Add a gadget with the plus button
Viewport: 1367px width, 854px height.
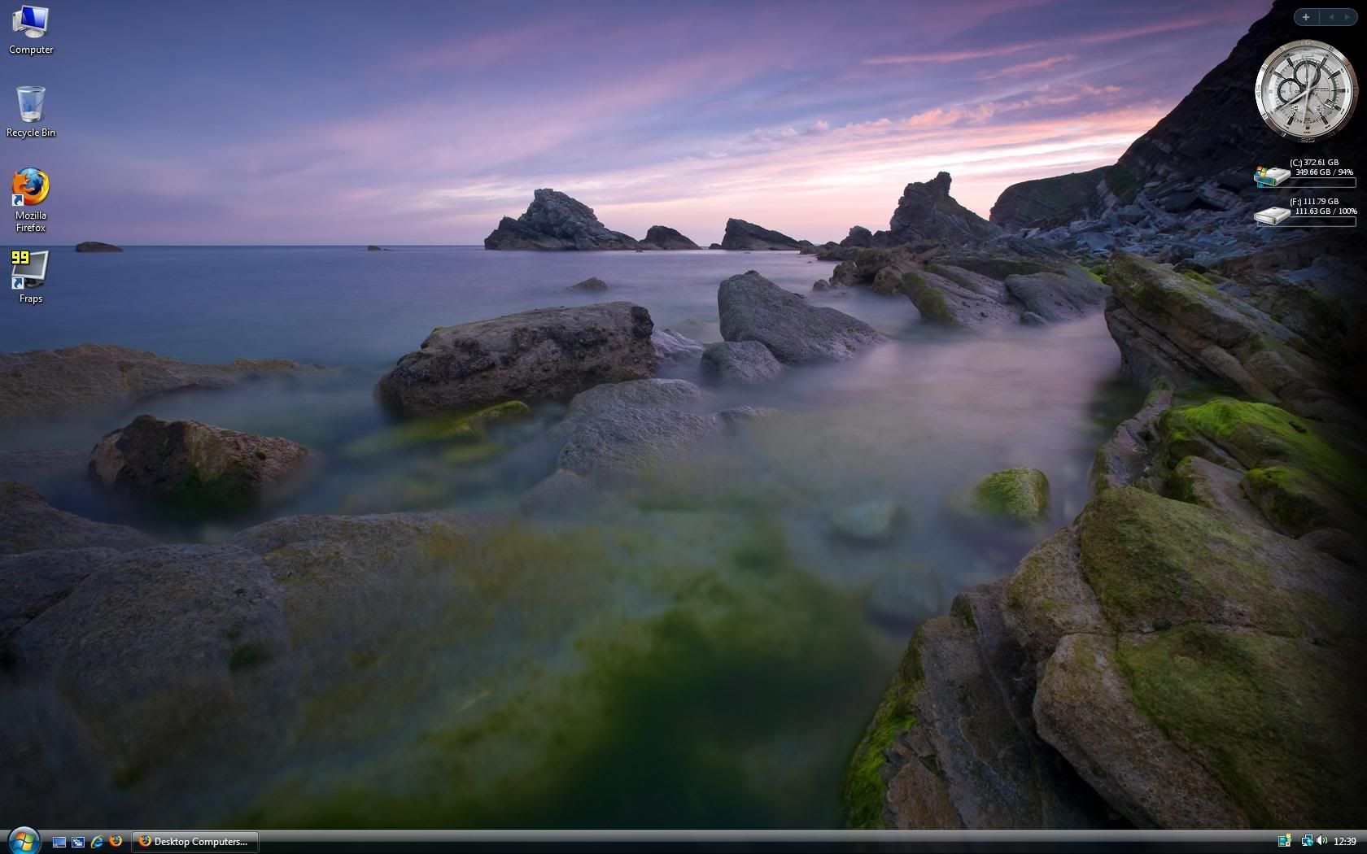pos(1306,17)
